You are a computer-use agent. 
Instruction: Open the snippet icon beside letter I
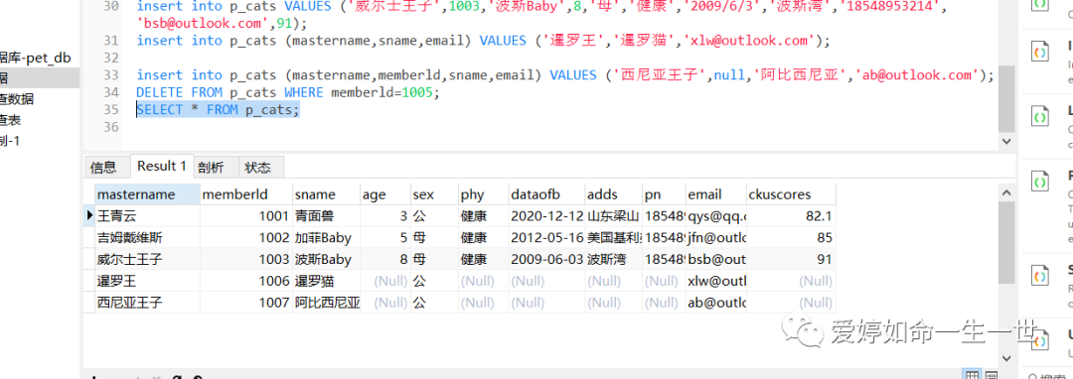(x=1041, y=53)
